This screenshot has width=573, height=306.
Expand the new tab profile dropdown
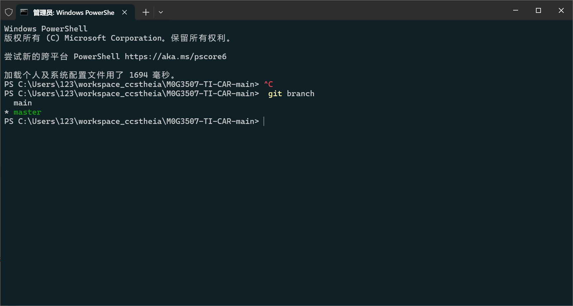tap(161, 13)
